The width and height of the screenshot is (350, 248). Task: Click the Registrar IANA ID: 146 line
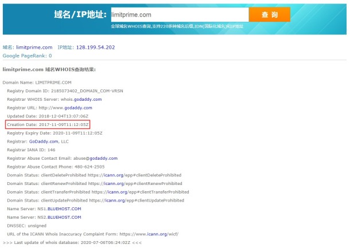pyautogui.click(x=31, y=150)
